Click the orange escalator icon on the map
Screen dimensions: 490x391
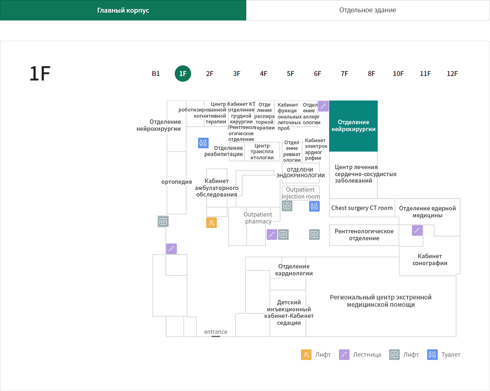click(212, 223)
